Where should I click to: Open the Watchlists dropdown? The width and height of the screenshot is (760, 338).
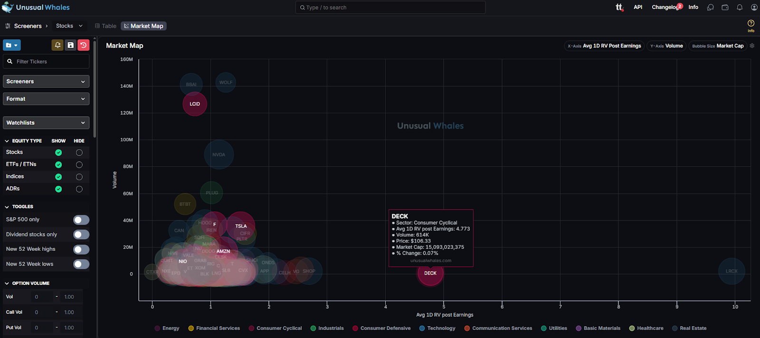46,123
